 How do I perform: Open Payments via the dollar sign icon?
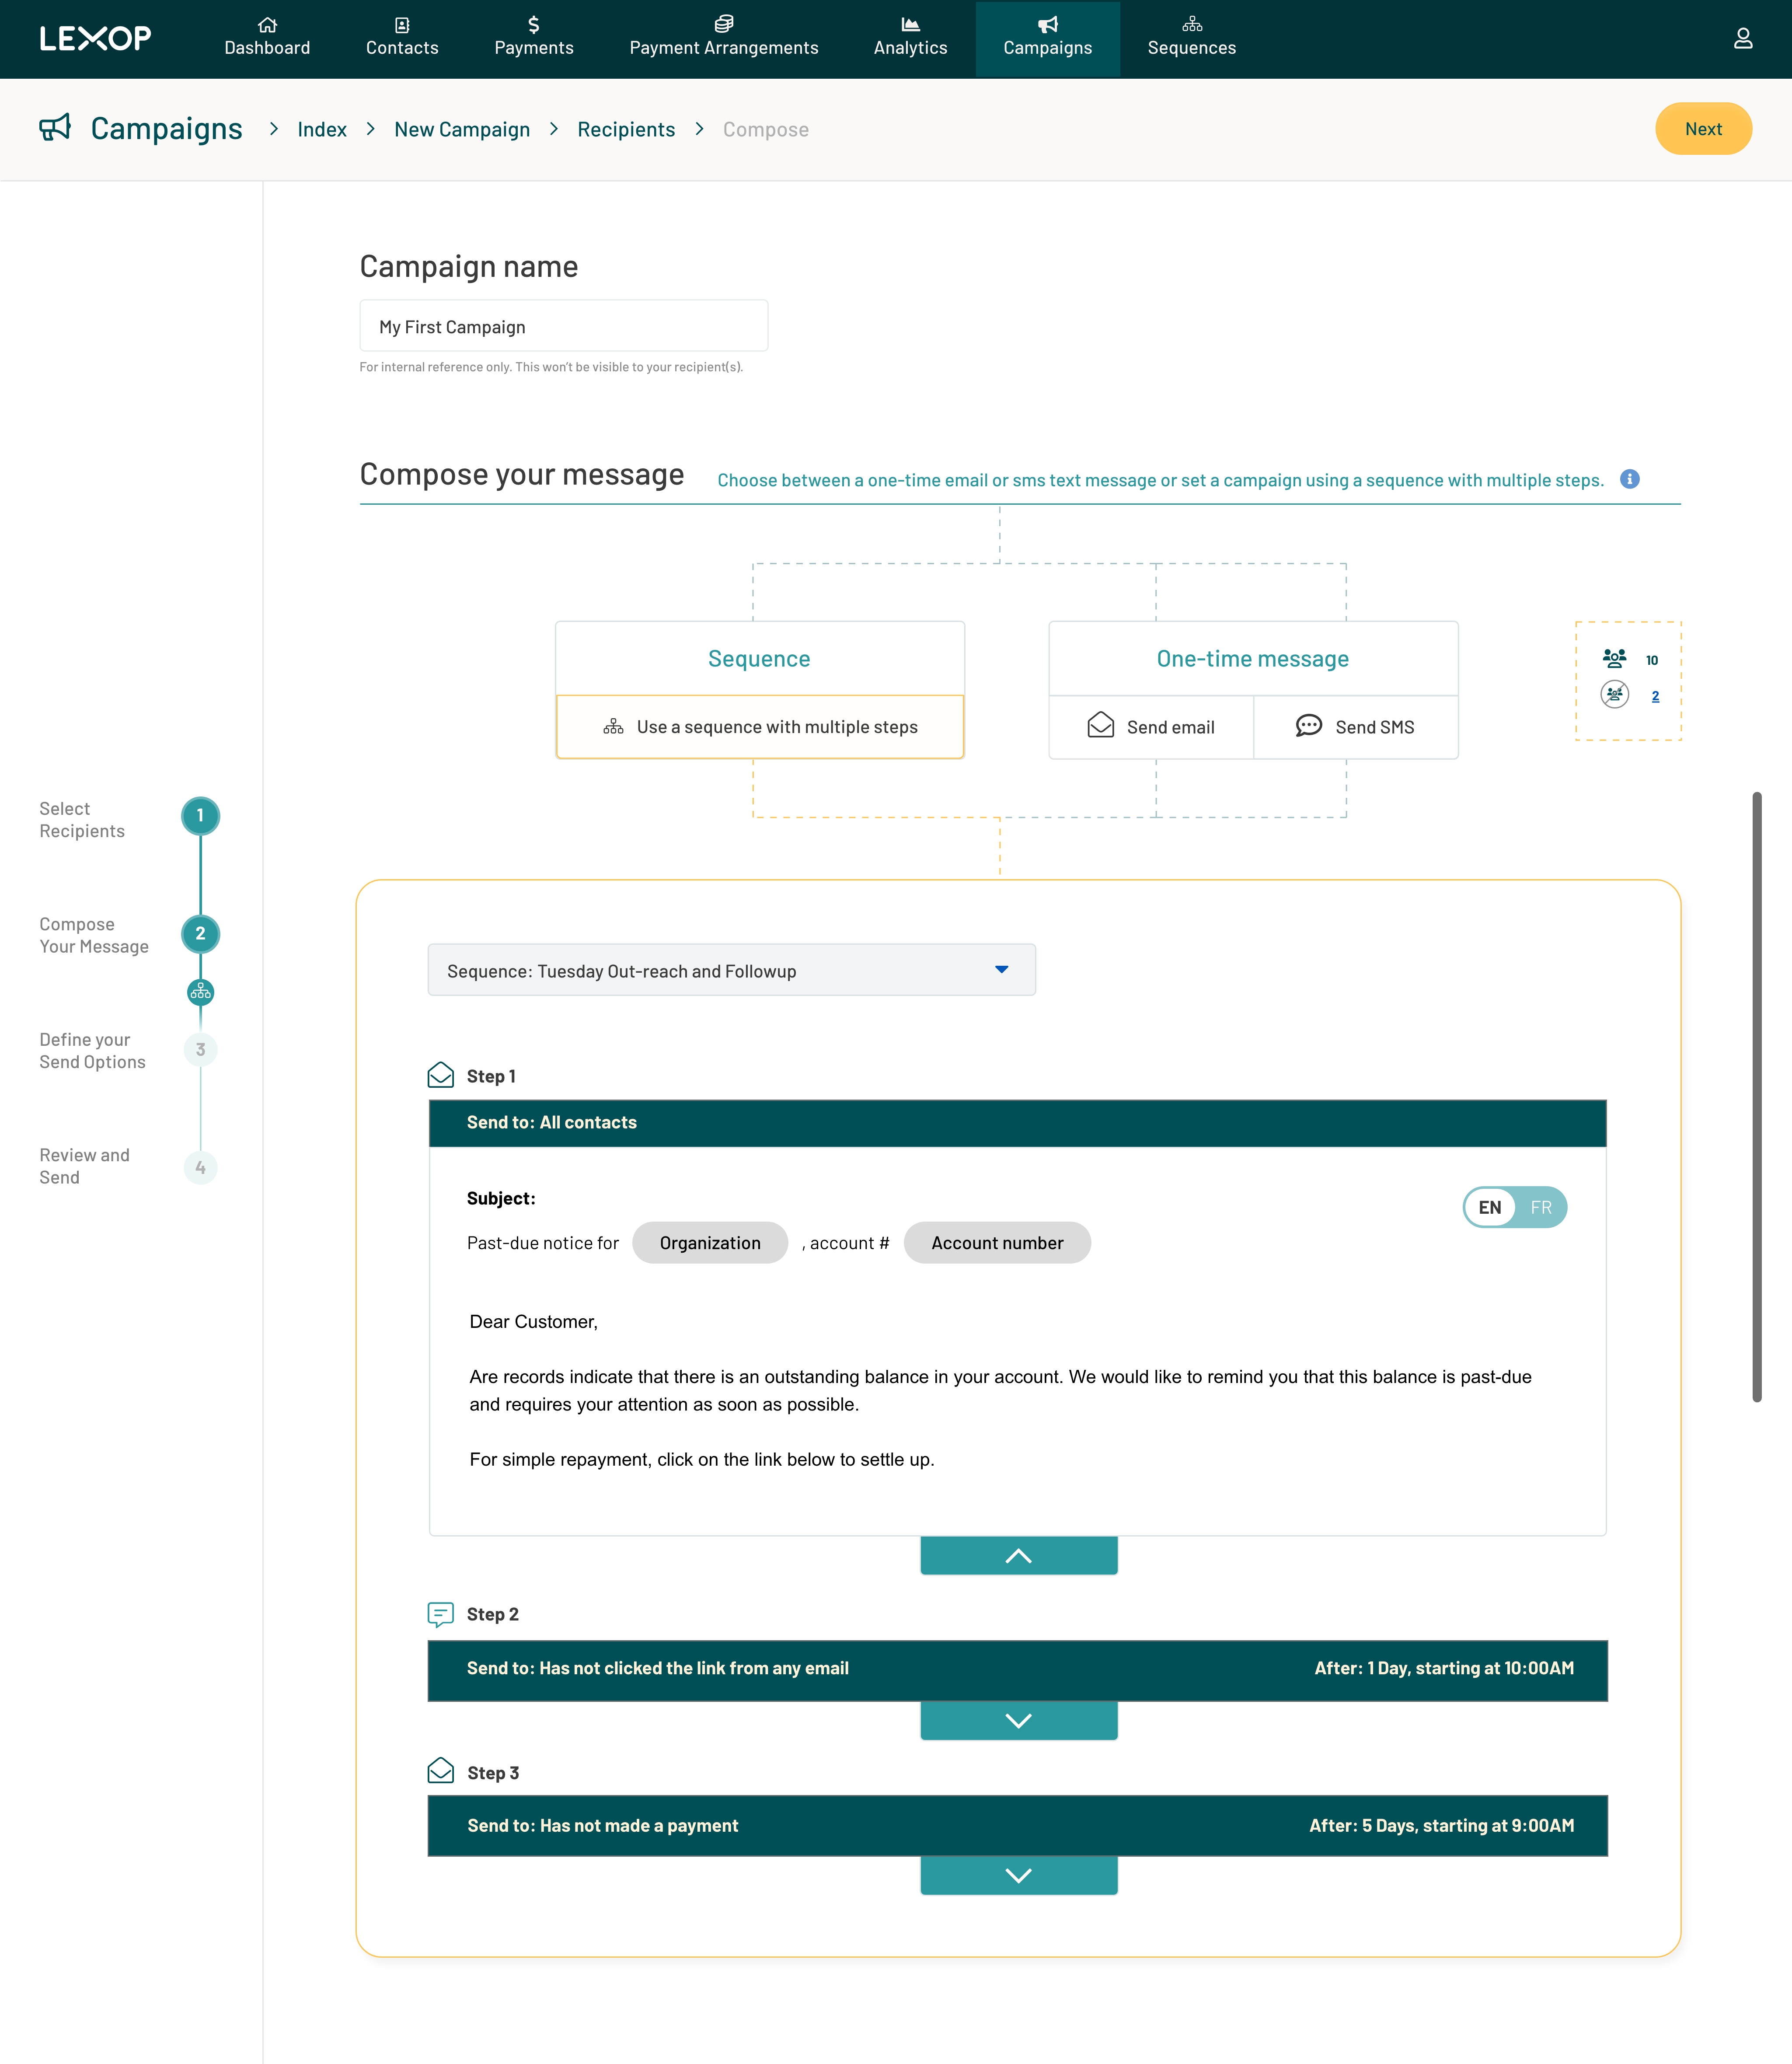click(534, 25)
